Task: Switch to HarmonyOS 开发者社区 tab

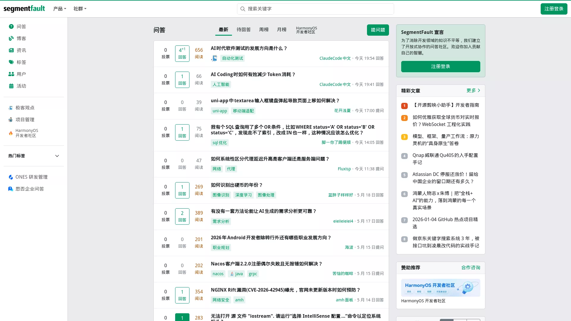Action: click(x=306, y=30)
